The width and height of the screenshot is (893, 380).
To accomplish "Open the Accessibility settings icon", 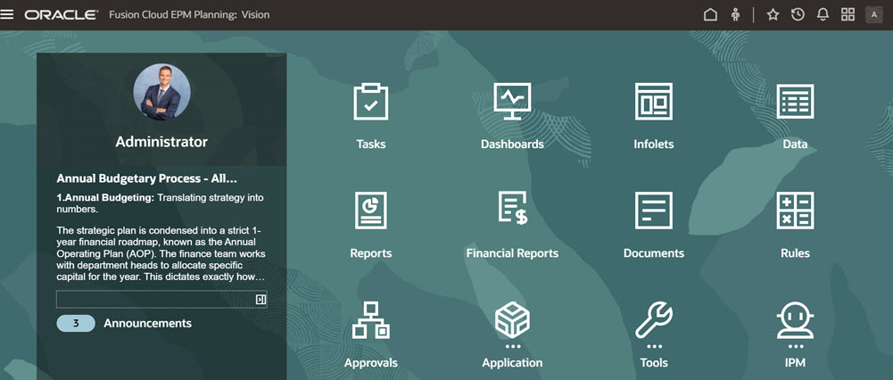I will point(735,15).
